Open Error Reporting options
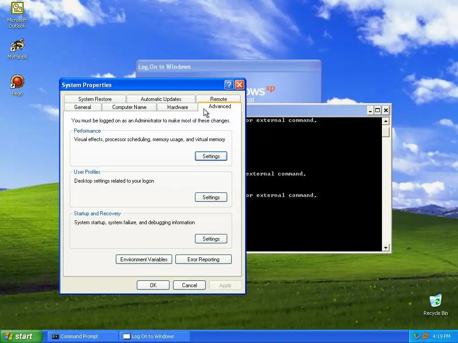This screenshot has height=343, width=458. [x=204, y=259]
